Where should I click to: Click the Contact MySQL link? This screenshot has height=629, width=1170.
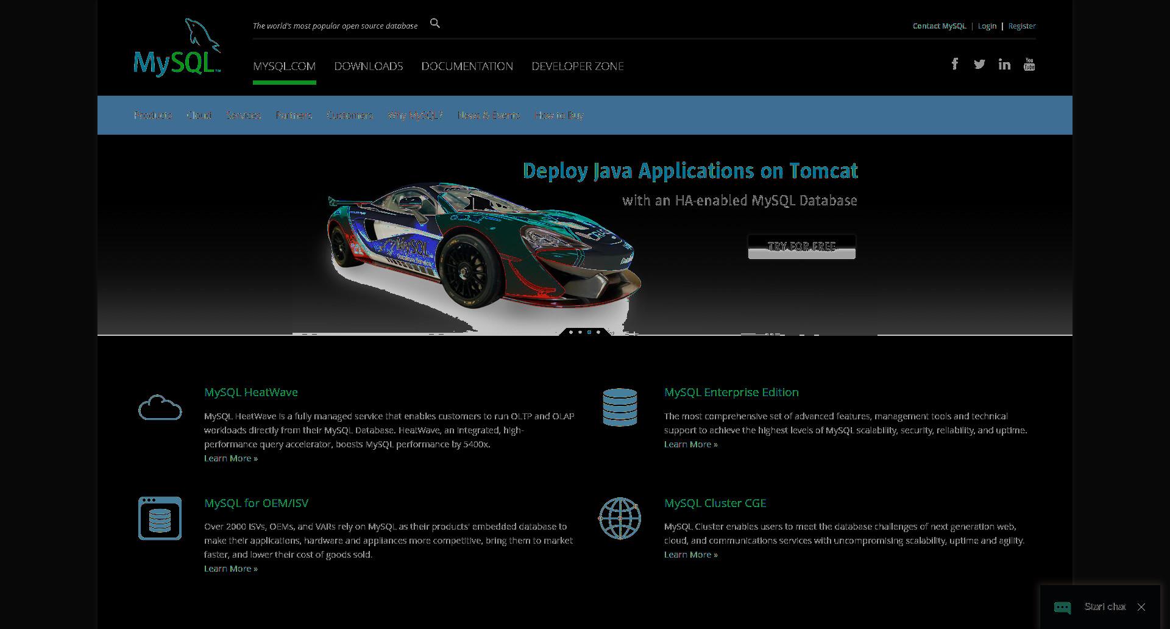click(939, 26)
